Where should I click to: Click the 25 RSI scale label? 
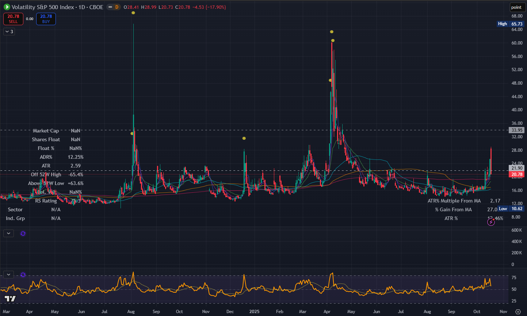click(514, 301)
